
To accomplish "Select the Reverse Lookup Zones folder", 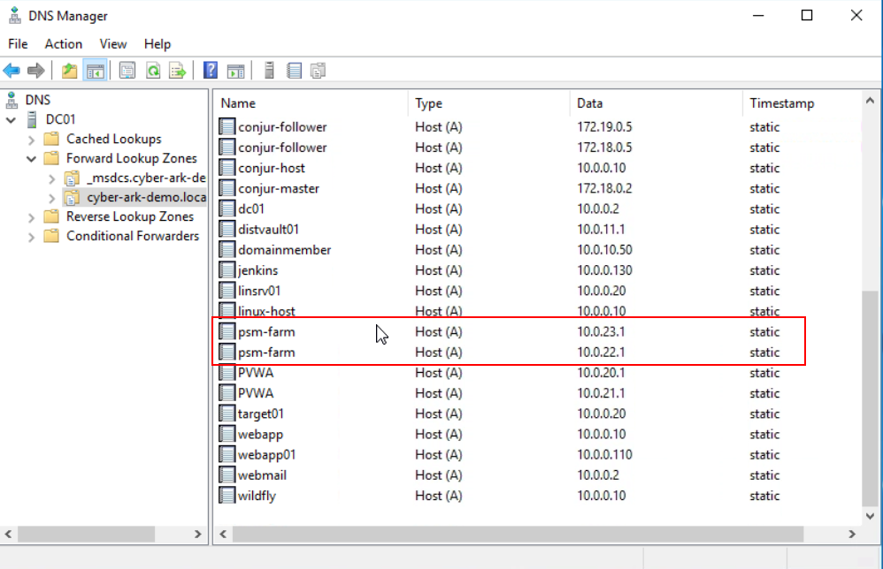I will pyautogui.click(x=130, y=216).
